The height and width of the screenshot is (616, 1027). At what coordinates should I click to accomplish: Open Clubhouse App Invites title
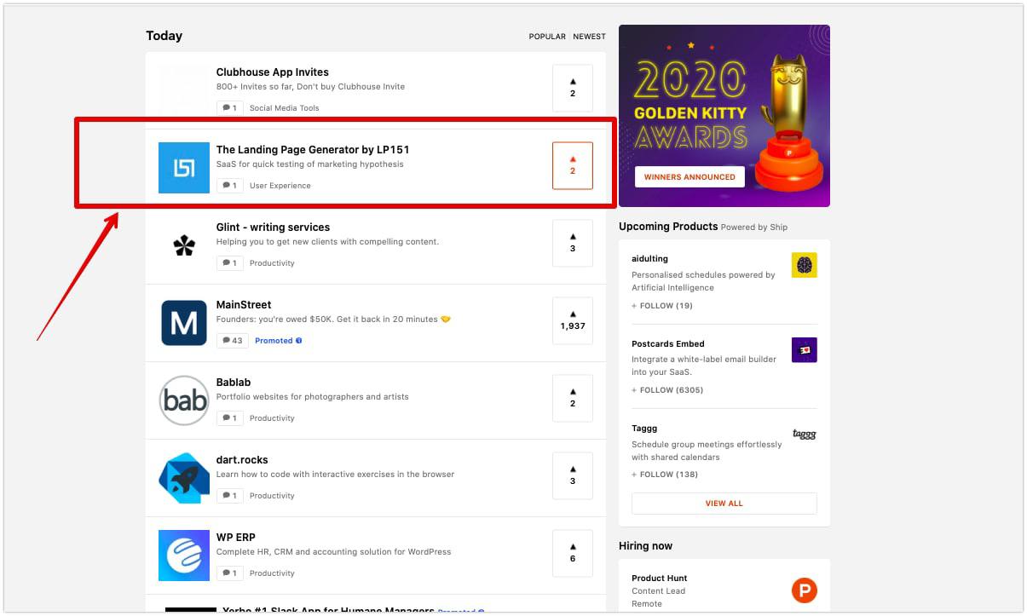(x=272, y=72)
